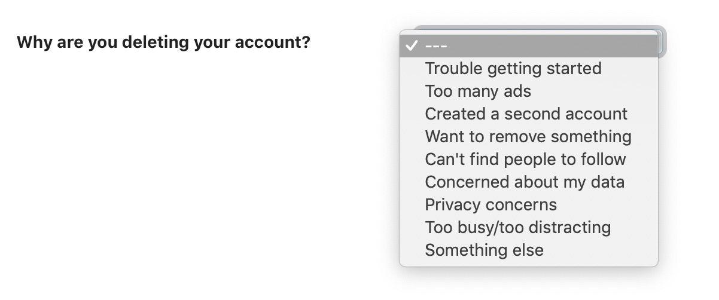
Task: Click the select box edge behind the menu
Action: [x=662, y=42]
